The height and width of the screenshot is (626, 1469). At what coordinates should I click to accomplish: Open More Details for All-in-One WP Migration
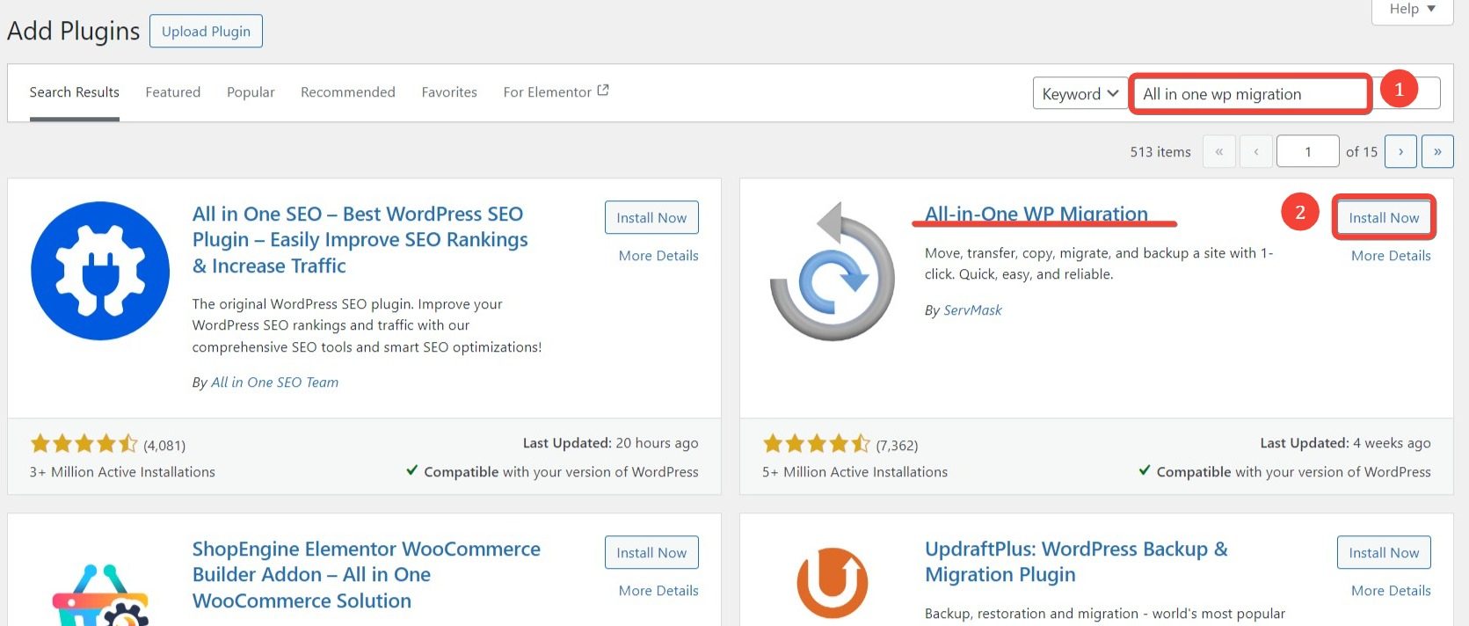tap(1391, 256)
